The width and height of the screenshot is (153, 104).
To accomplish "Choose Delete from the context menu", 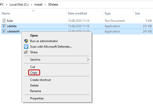I will point(34,85).
